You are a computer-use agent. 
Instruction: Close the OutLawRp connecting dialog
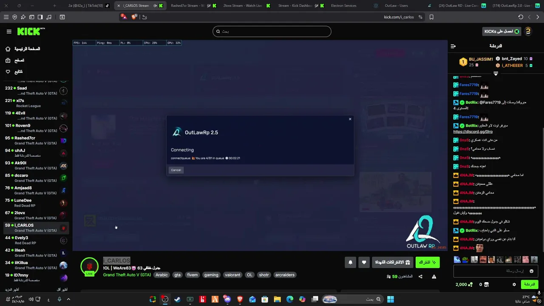350,119
